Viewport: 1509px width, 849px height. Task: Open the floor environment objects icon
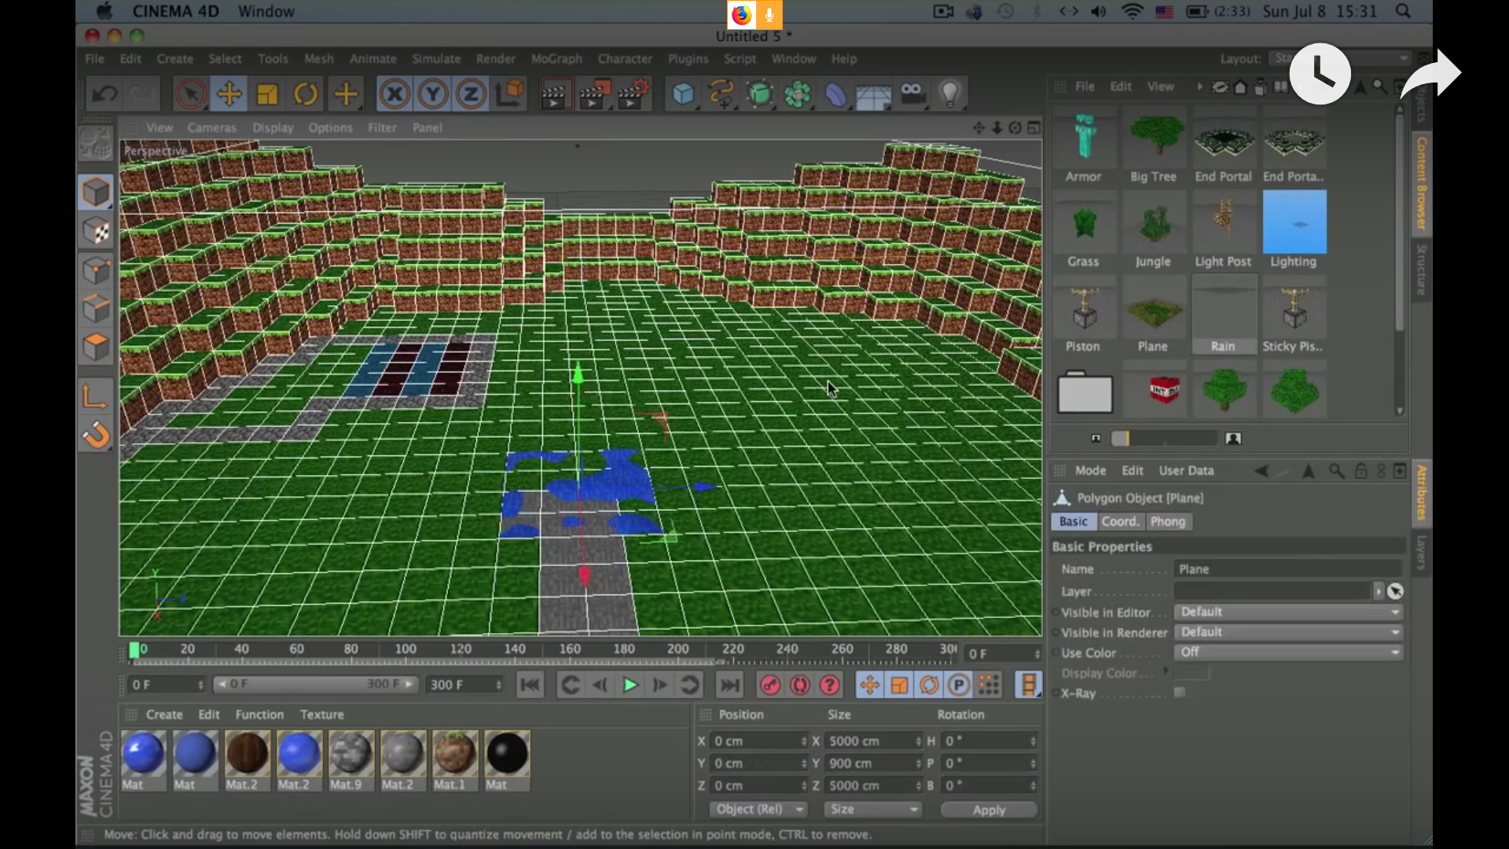[873, 94]
